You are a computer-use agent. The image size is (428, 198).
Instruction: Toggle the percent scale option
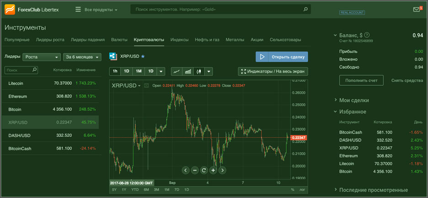[293, 189]
